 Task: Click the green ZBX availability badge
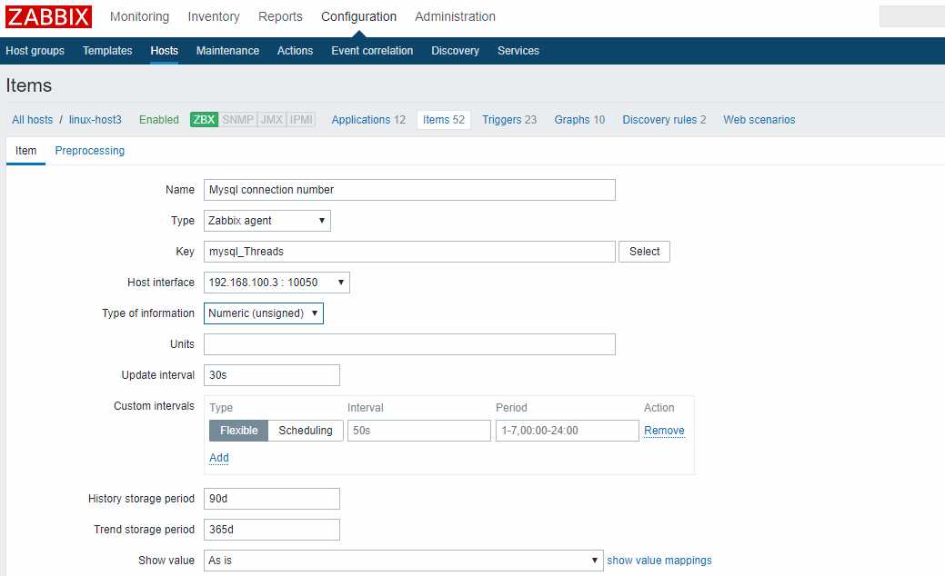coord(204,120)
